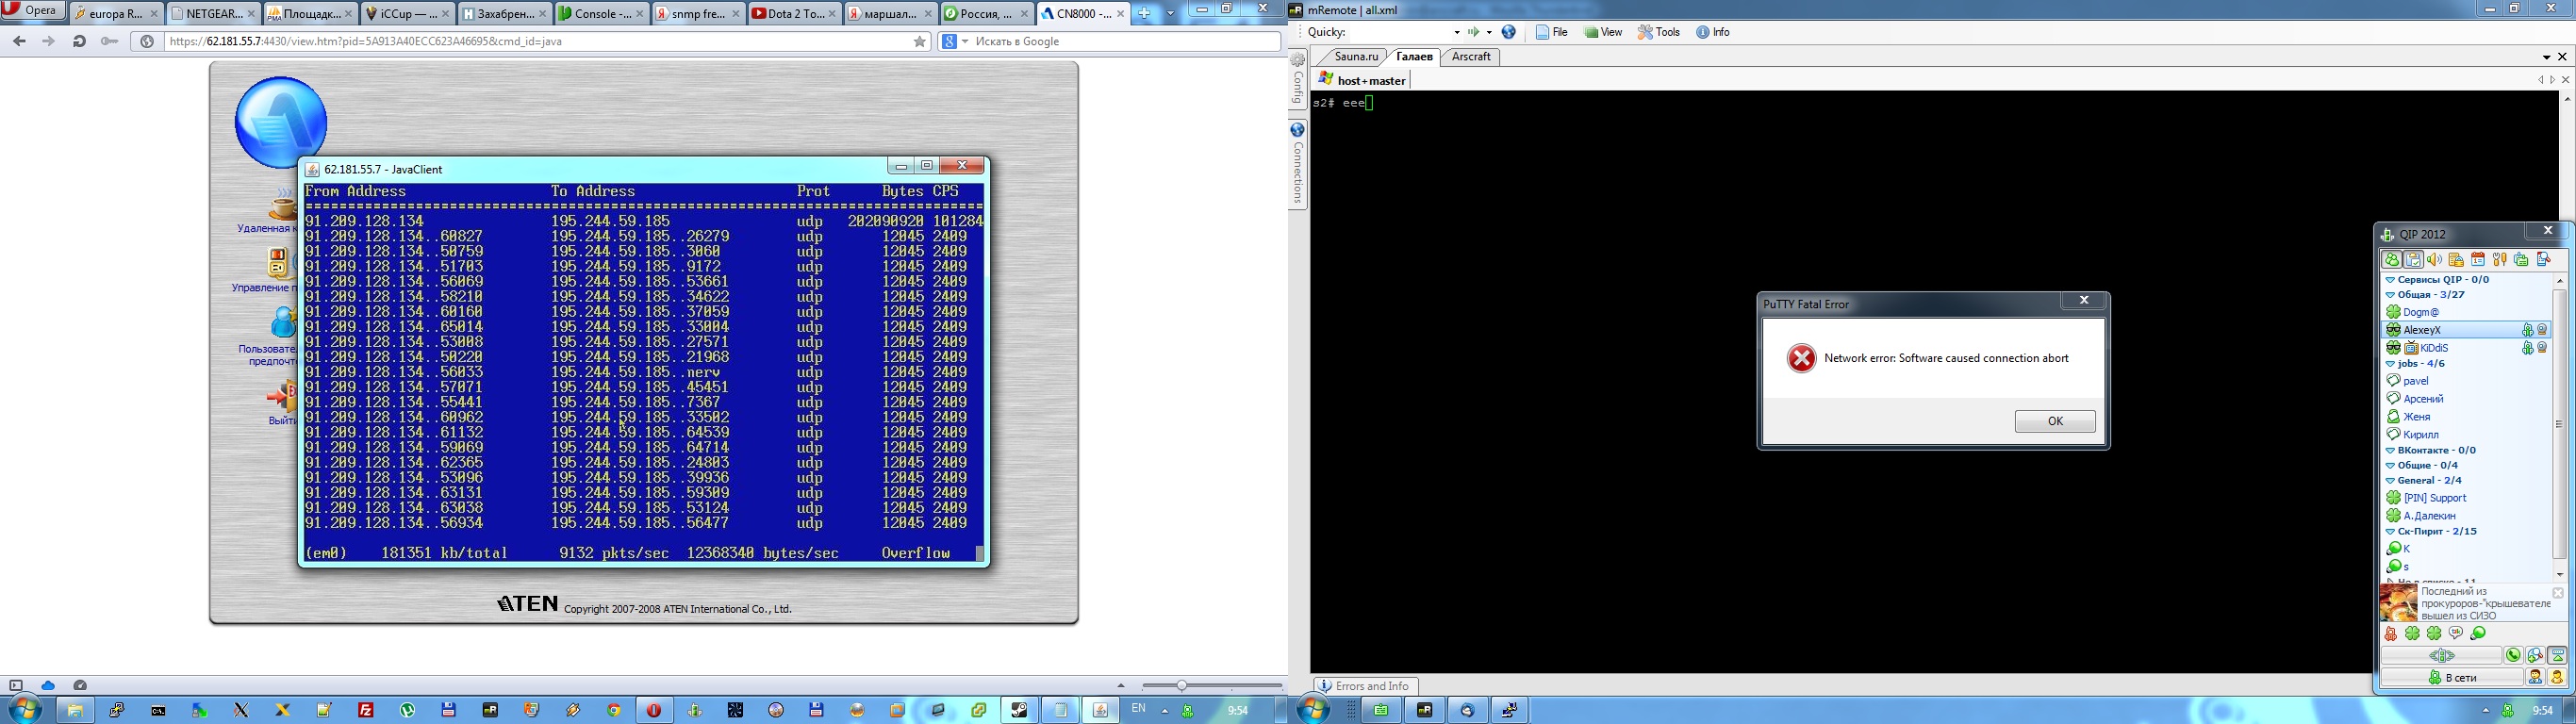Image resolution: width=2576 pixels, height=724 pixels.
Task: Click the blue CN8000 logo globe
Action: (x=281, y=122)
